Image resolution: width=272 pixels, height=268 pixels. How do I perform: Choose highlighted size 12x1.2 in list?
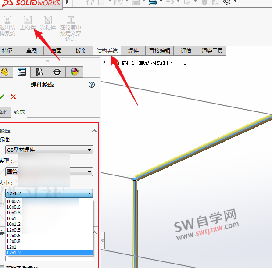49,253
